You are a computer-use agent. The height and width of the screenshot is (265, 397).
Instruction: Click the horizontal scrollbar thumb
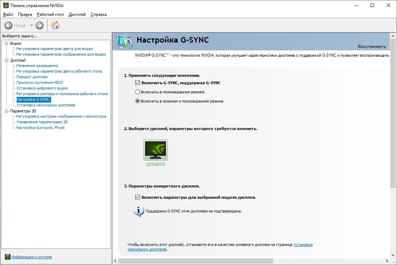pyautogui.click(x=196, y=261)
